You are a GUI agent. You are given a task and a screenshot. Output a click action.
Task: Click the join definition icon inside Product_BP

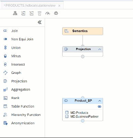click(x=100, y=107)
